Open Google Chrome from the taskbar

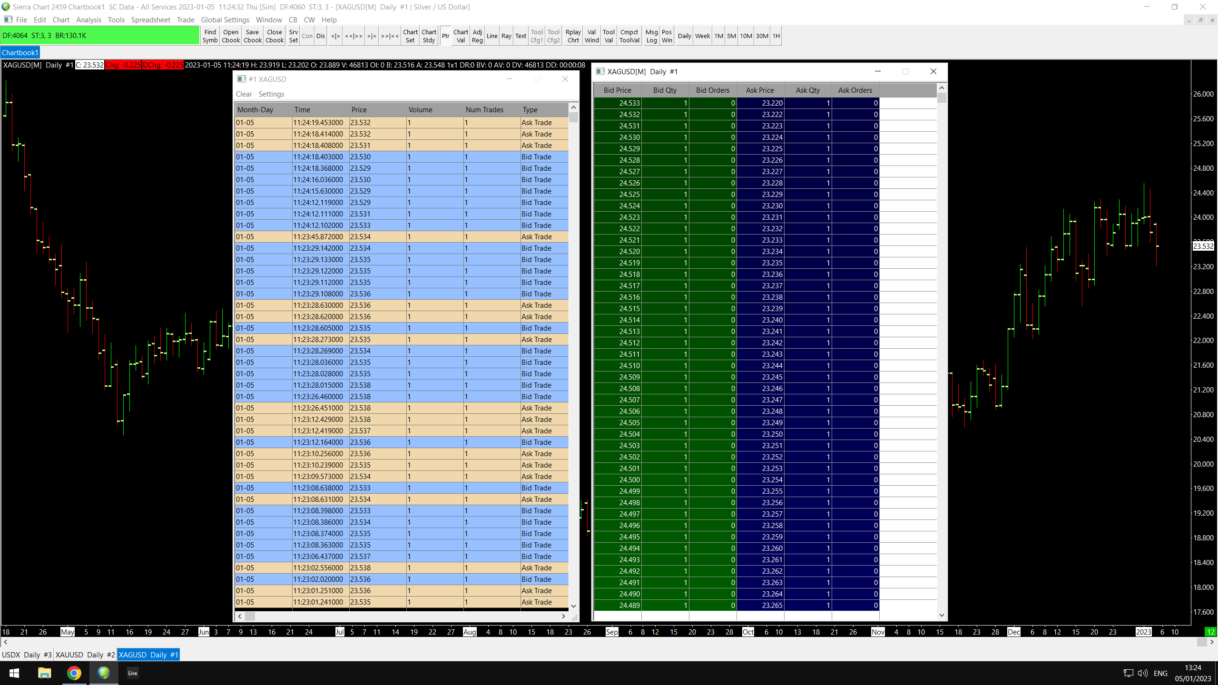74,673
